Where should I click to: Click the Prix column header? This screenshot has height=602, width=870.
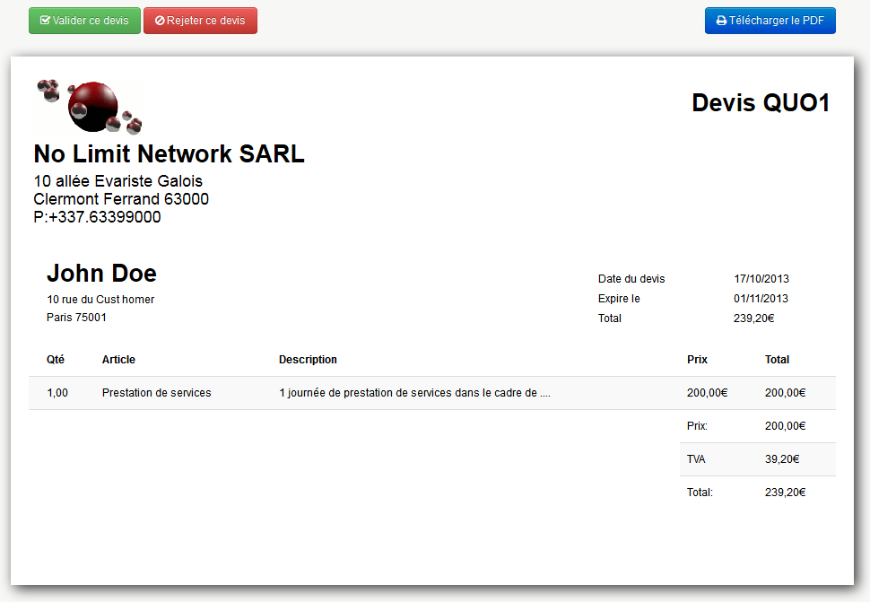click(x=697, y=360)
